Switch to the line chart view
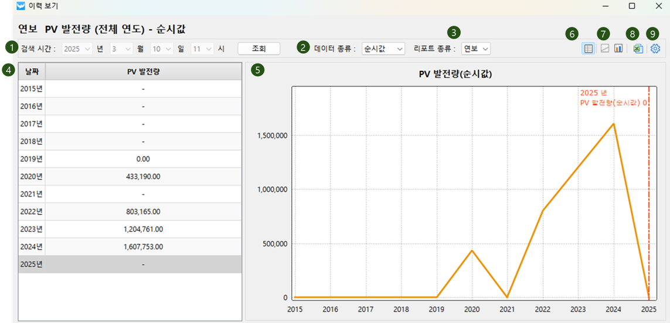The height and width of the screenshot is (323, 670). click(x=605, y=49)
